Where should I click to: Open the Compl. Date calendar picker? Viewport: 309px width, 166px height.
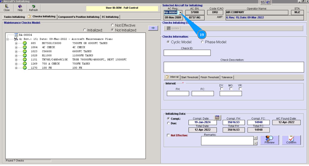click(217, 117)
